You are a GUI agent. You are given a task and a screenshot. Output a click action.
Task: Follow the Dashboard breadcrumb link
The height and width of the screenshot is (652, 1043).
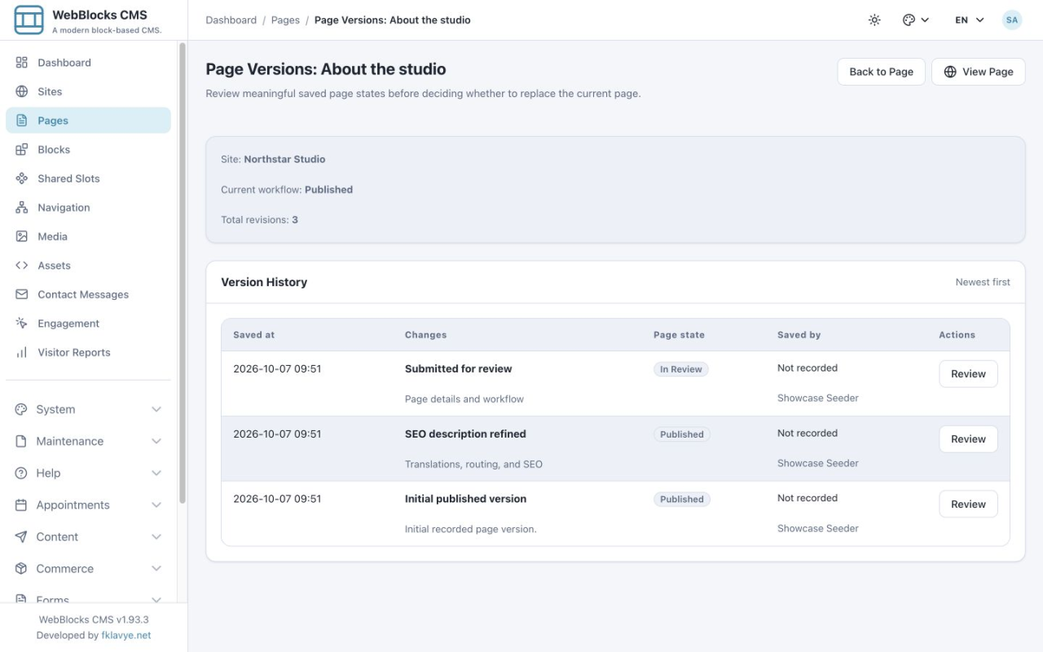tap(231, 20)
